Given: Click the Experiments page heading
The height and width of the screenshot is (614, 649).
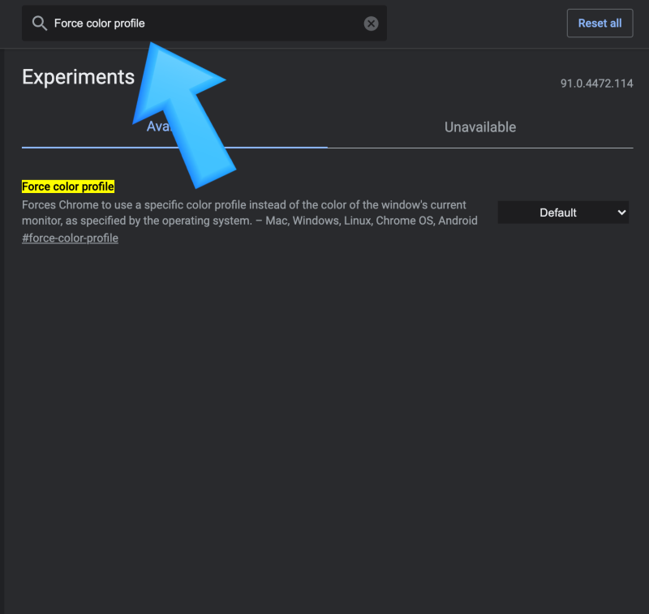Looking at the screenshot, I should pos(78,77).
